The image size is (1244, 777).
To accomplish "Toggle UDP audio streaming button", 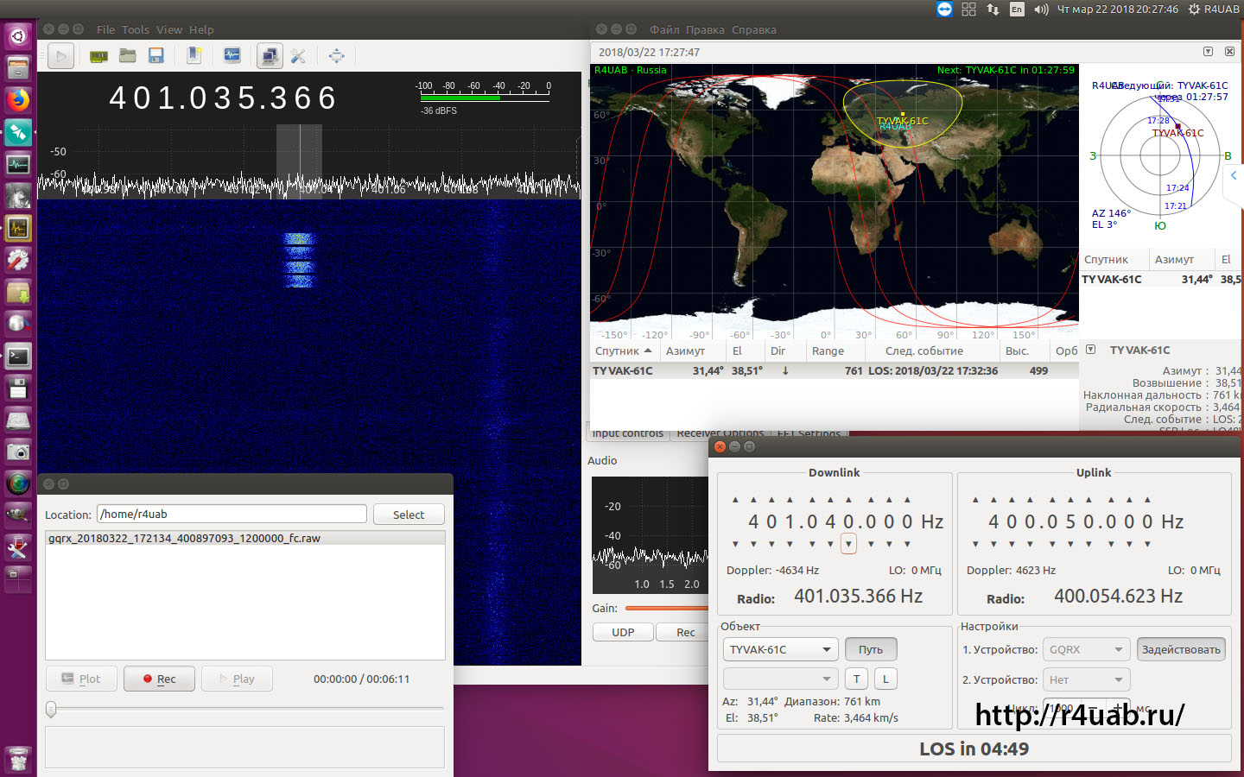I will [623, 632].
